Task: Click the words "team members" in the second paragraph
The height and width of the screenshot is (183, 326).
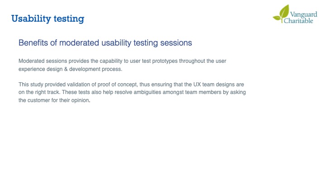Action: coord(206,93)
